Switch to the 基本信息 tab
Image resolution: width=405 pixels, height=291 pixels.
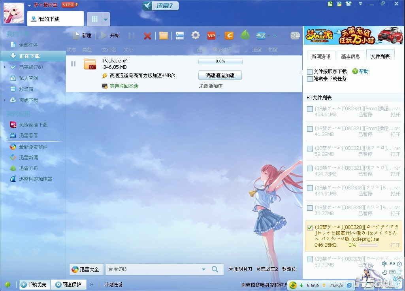coord(350,56)
